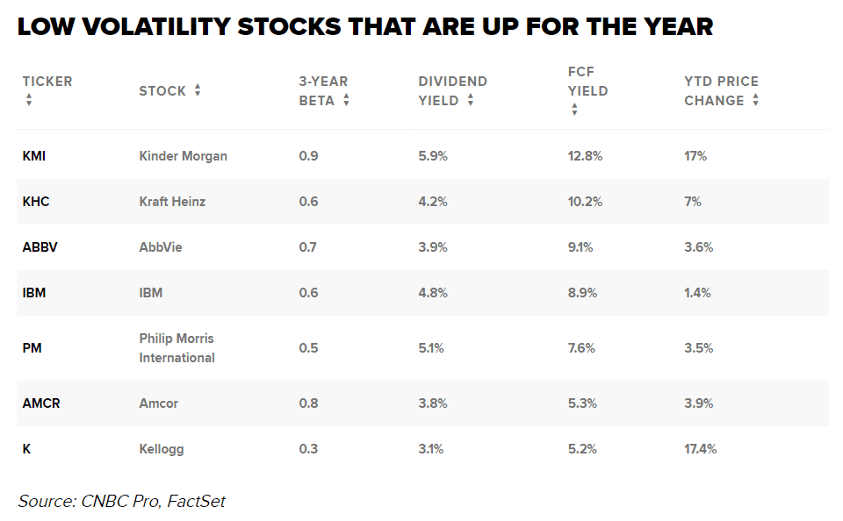The width and height of the screenshot is (843, 521).
Task: Select the ABBV ticker symbol
Action: click(40, 247)
